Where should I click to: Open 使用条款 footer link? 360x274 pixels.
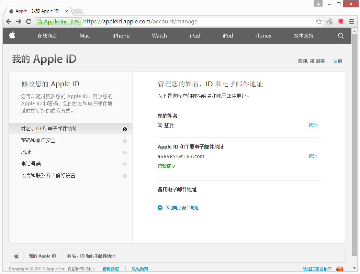click(x=111, y=269)
